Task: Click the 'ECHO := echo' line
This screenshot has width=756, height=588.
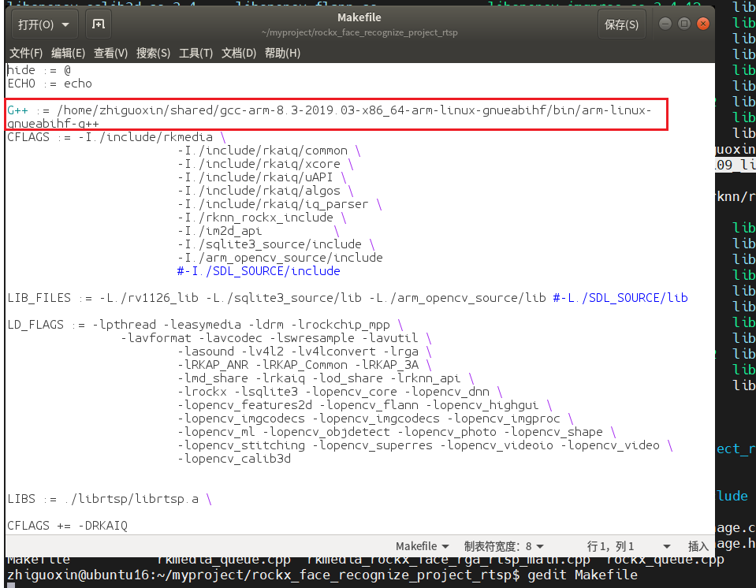Action: [x=49, y=84]
